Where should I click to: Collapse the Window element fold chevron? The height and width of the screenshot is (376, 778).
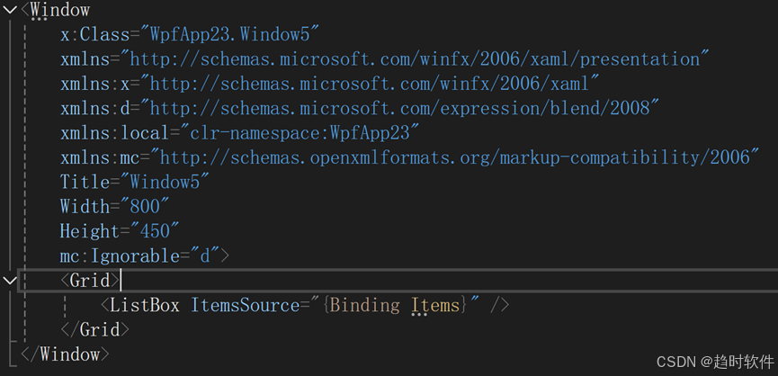(10, 11)
